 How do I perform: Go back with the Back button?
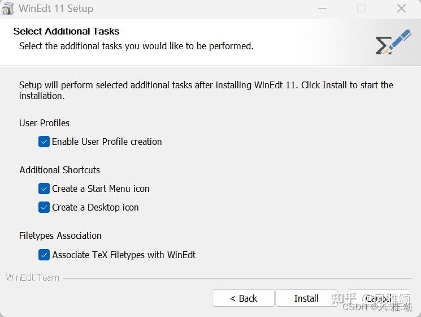coord(243,298)
